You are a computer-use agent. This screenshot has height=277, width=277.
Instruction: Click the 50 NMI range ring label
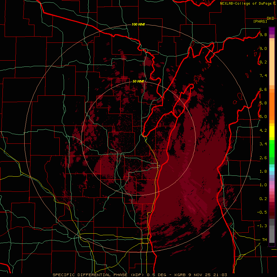pyautogui.click(x=138, y=81)
